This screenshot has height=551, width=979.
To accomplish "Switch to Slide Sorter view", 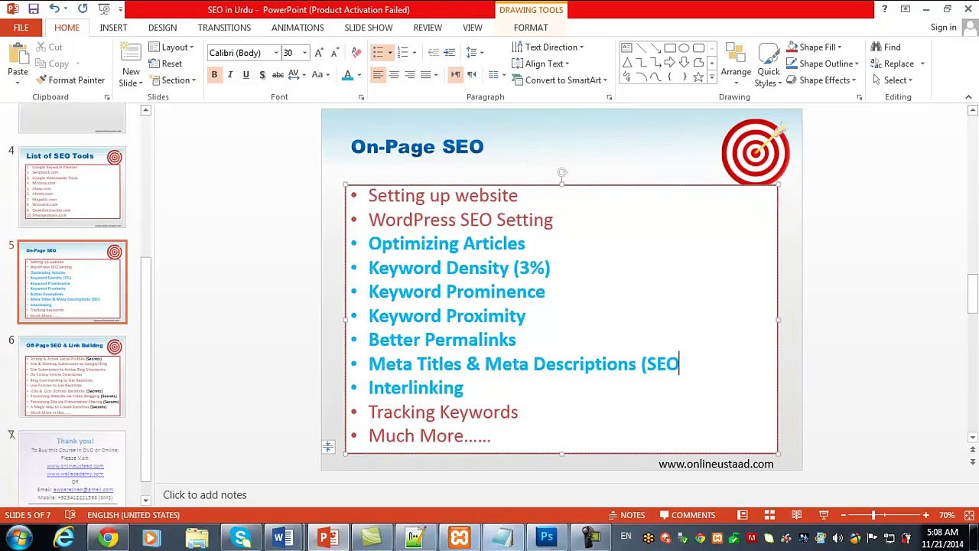I will coord(769,515).
